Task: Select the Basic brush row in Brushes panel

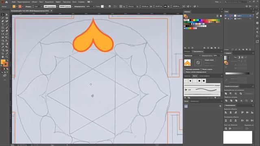Action: pos(202,86)
